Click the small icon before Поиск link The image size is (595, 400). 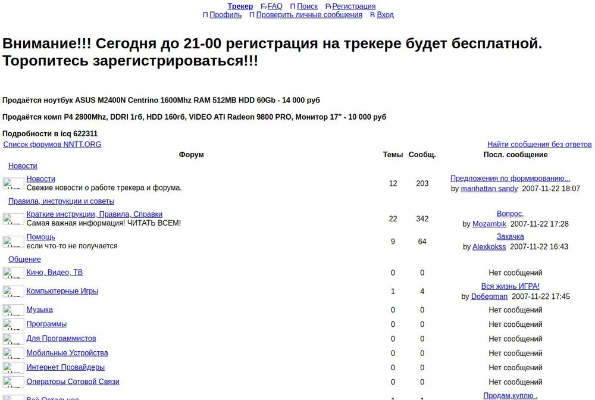point(293,7)
